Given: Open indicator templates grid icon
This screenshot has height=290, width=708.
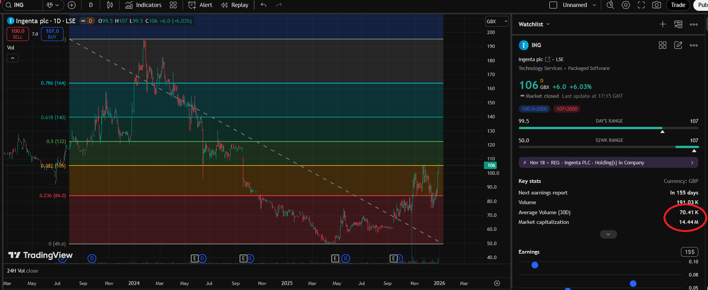Looking at the screenshot, I should (172, 5).
